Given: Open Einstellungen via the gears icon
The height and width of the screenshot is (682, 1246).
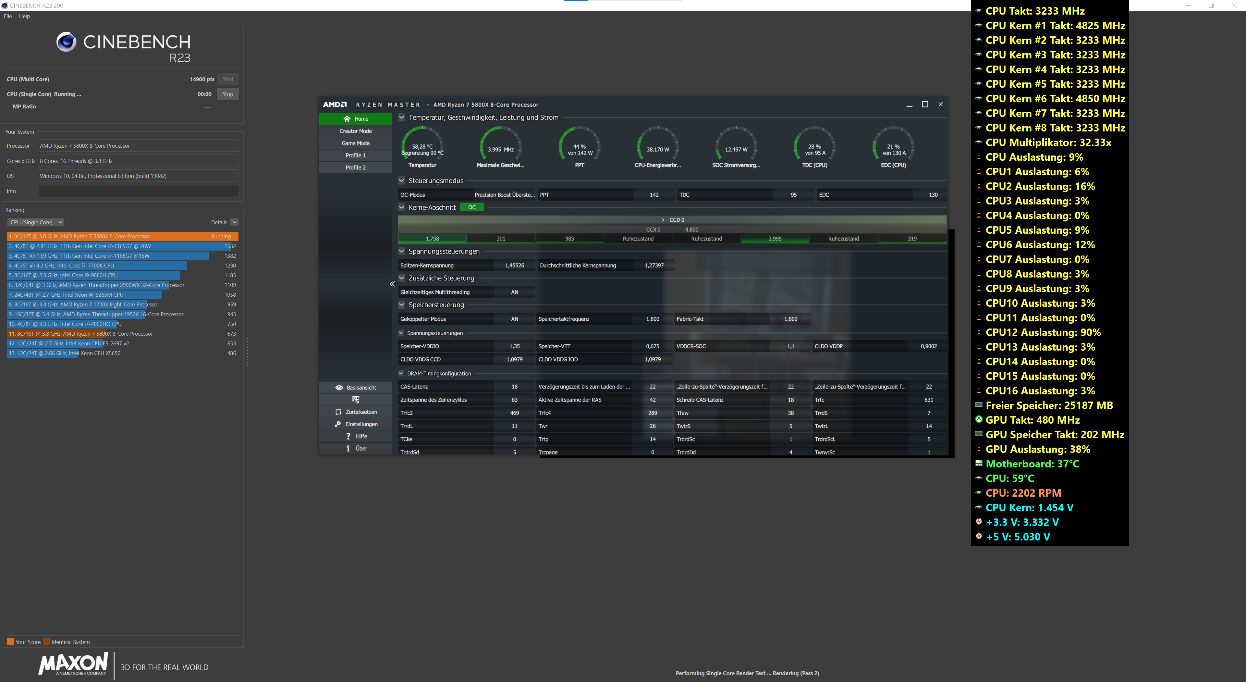Looking at the screenshot, I should (337, 424).
